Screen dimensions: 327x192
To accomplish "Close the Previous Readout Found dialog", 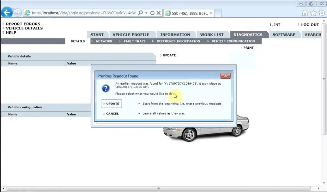I will [225, 76].
